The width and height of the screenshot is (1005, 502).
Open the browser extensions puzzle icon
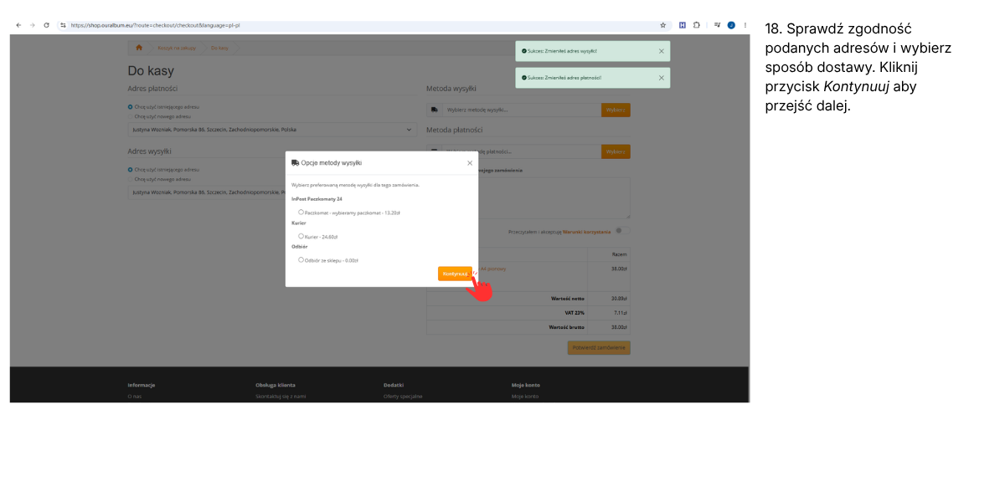[x=697, y=25]
